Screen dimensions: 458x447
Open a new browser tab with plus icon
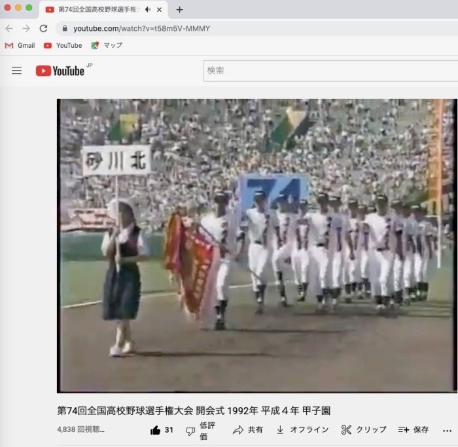point(179,10)
